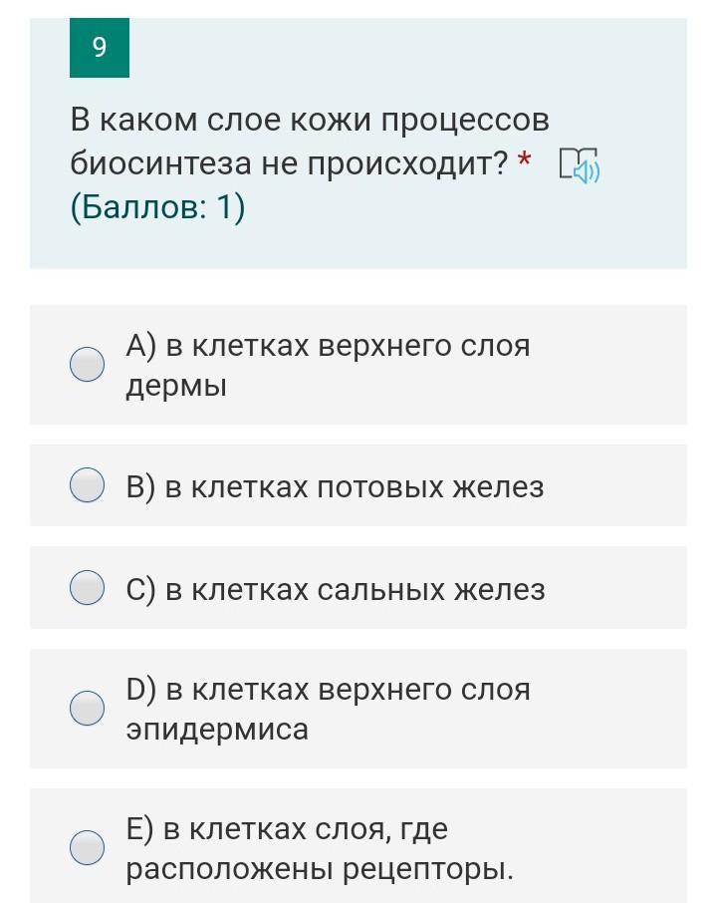Mark radio button for option E

(x=88, y=847)
